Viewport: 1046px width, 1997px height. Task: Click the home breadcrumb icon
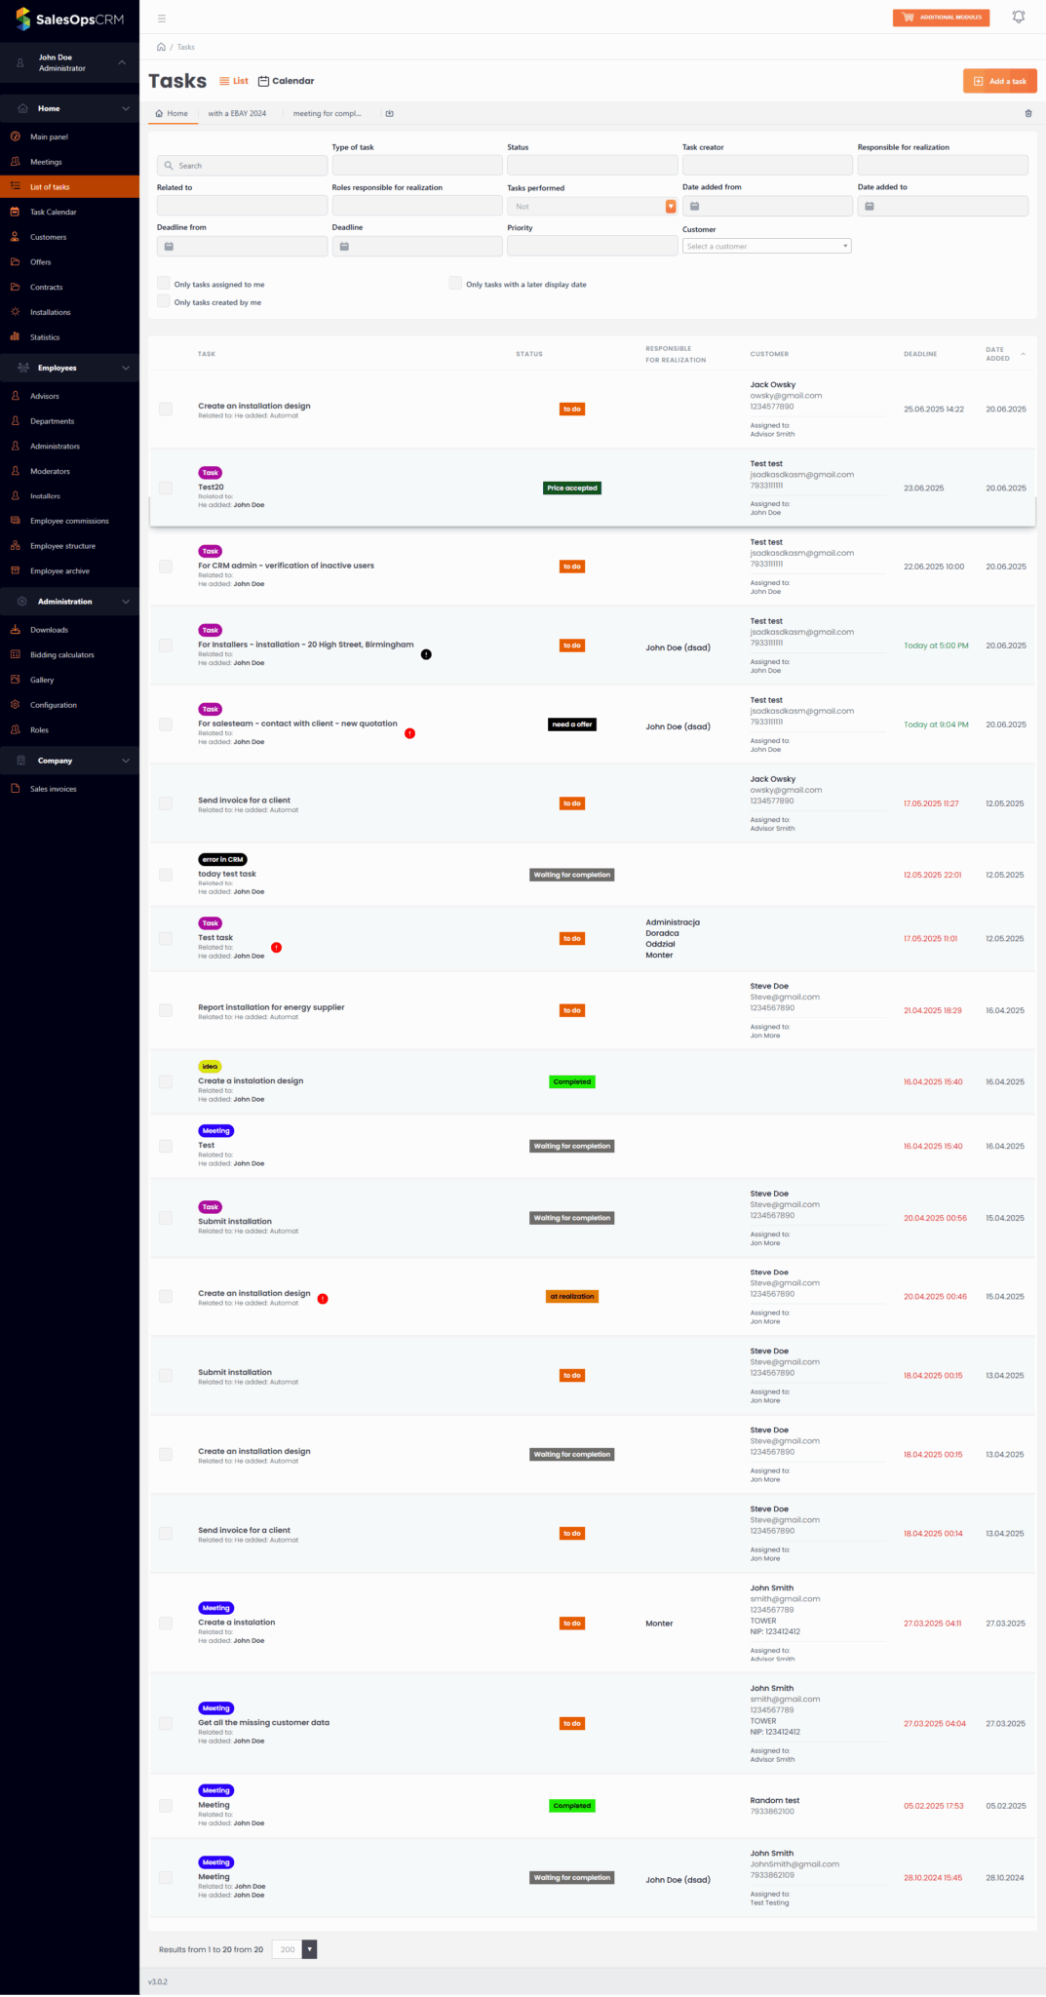161,47
